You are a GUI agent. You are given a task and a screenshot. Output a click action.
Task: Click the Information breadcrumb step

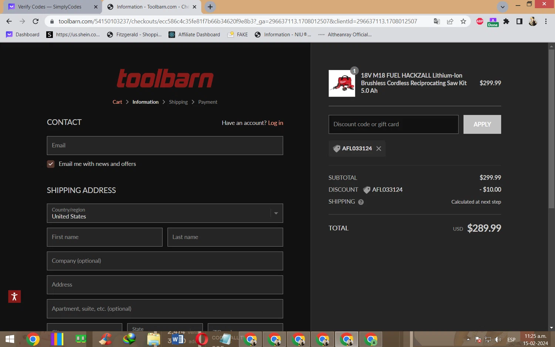[145, 102]
